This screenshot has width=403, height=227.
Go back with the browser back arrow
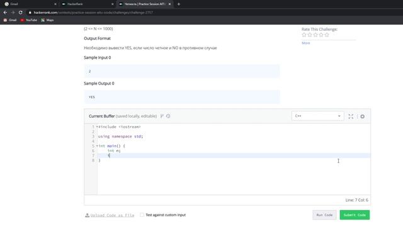click(5, 13)
